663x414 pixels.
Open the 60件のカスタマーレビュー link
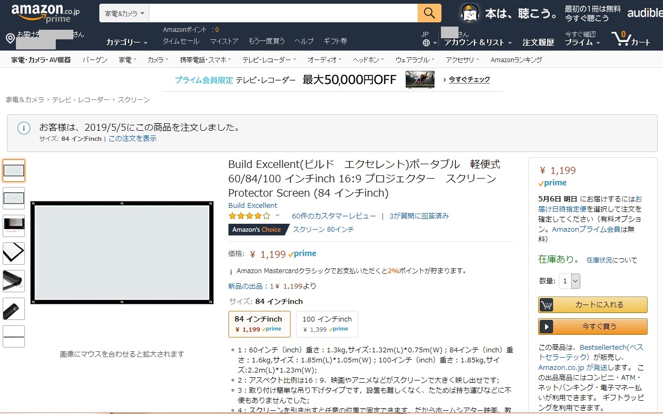pyautogui.click(x=334, y=216)
